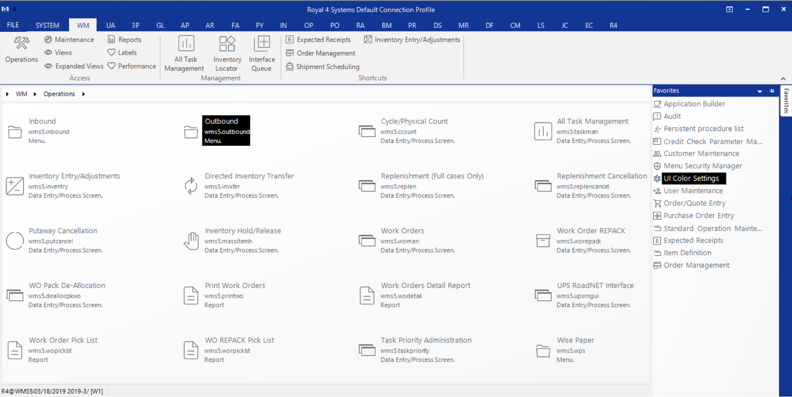Image resolution: width=792 pixels, height=397 pixels.
Task: Click the Inbound folder icon
Action: [15, 132]
